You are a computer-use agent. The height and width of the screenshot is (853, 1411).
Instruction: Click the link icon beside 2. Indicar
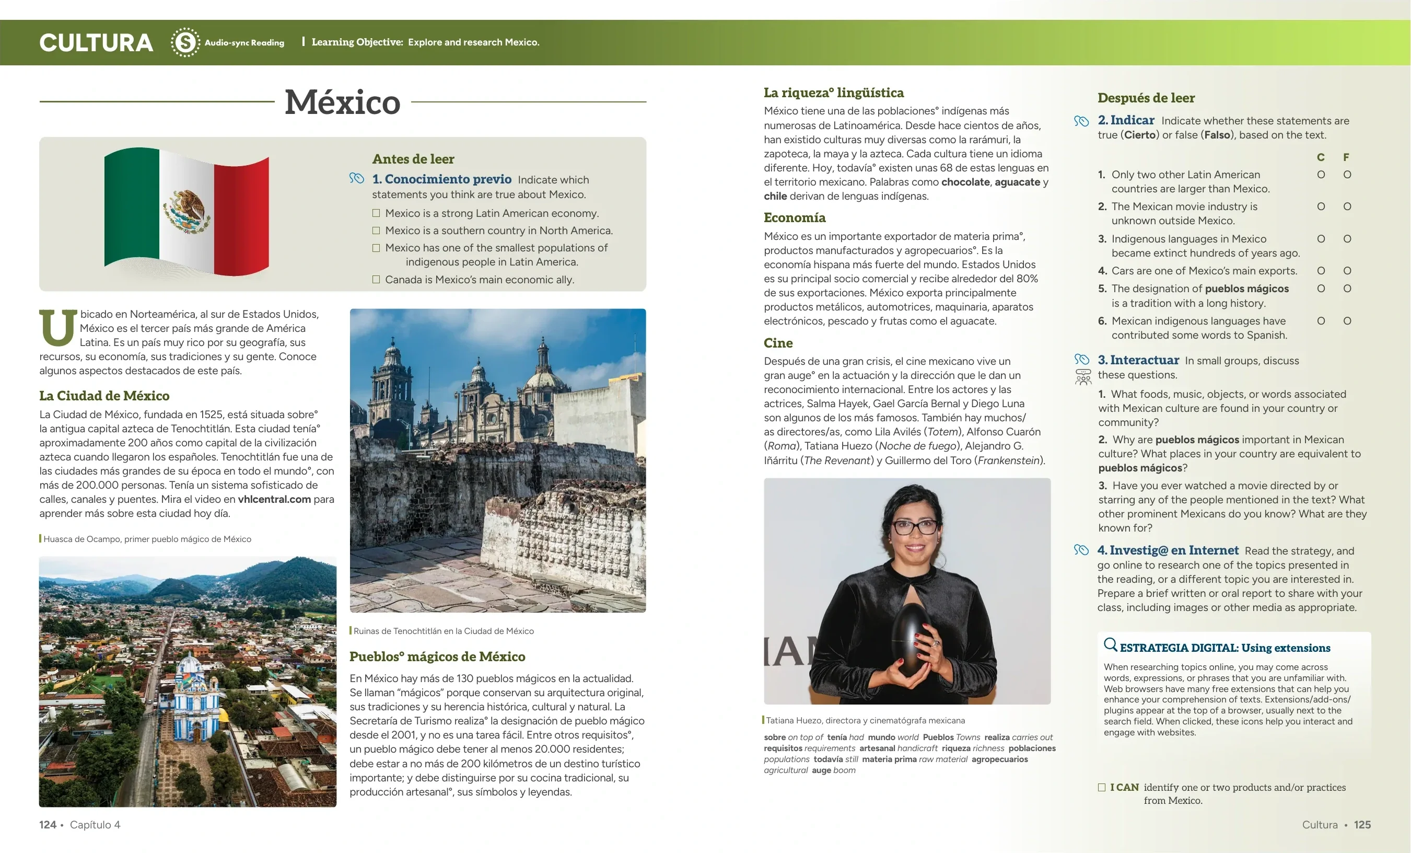coord(1081,121)
